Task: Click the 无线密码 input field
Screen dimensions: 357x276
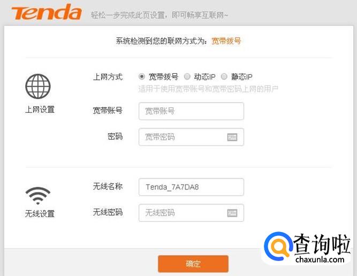Action: (191, 213)
